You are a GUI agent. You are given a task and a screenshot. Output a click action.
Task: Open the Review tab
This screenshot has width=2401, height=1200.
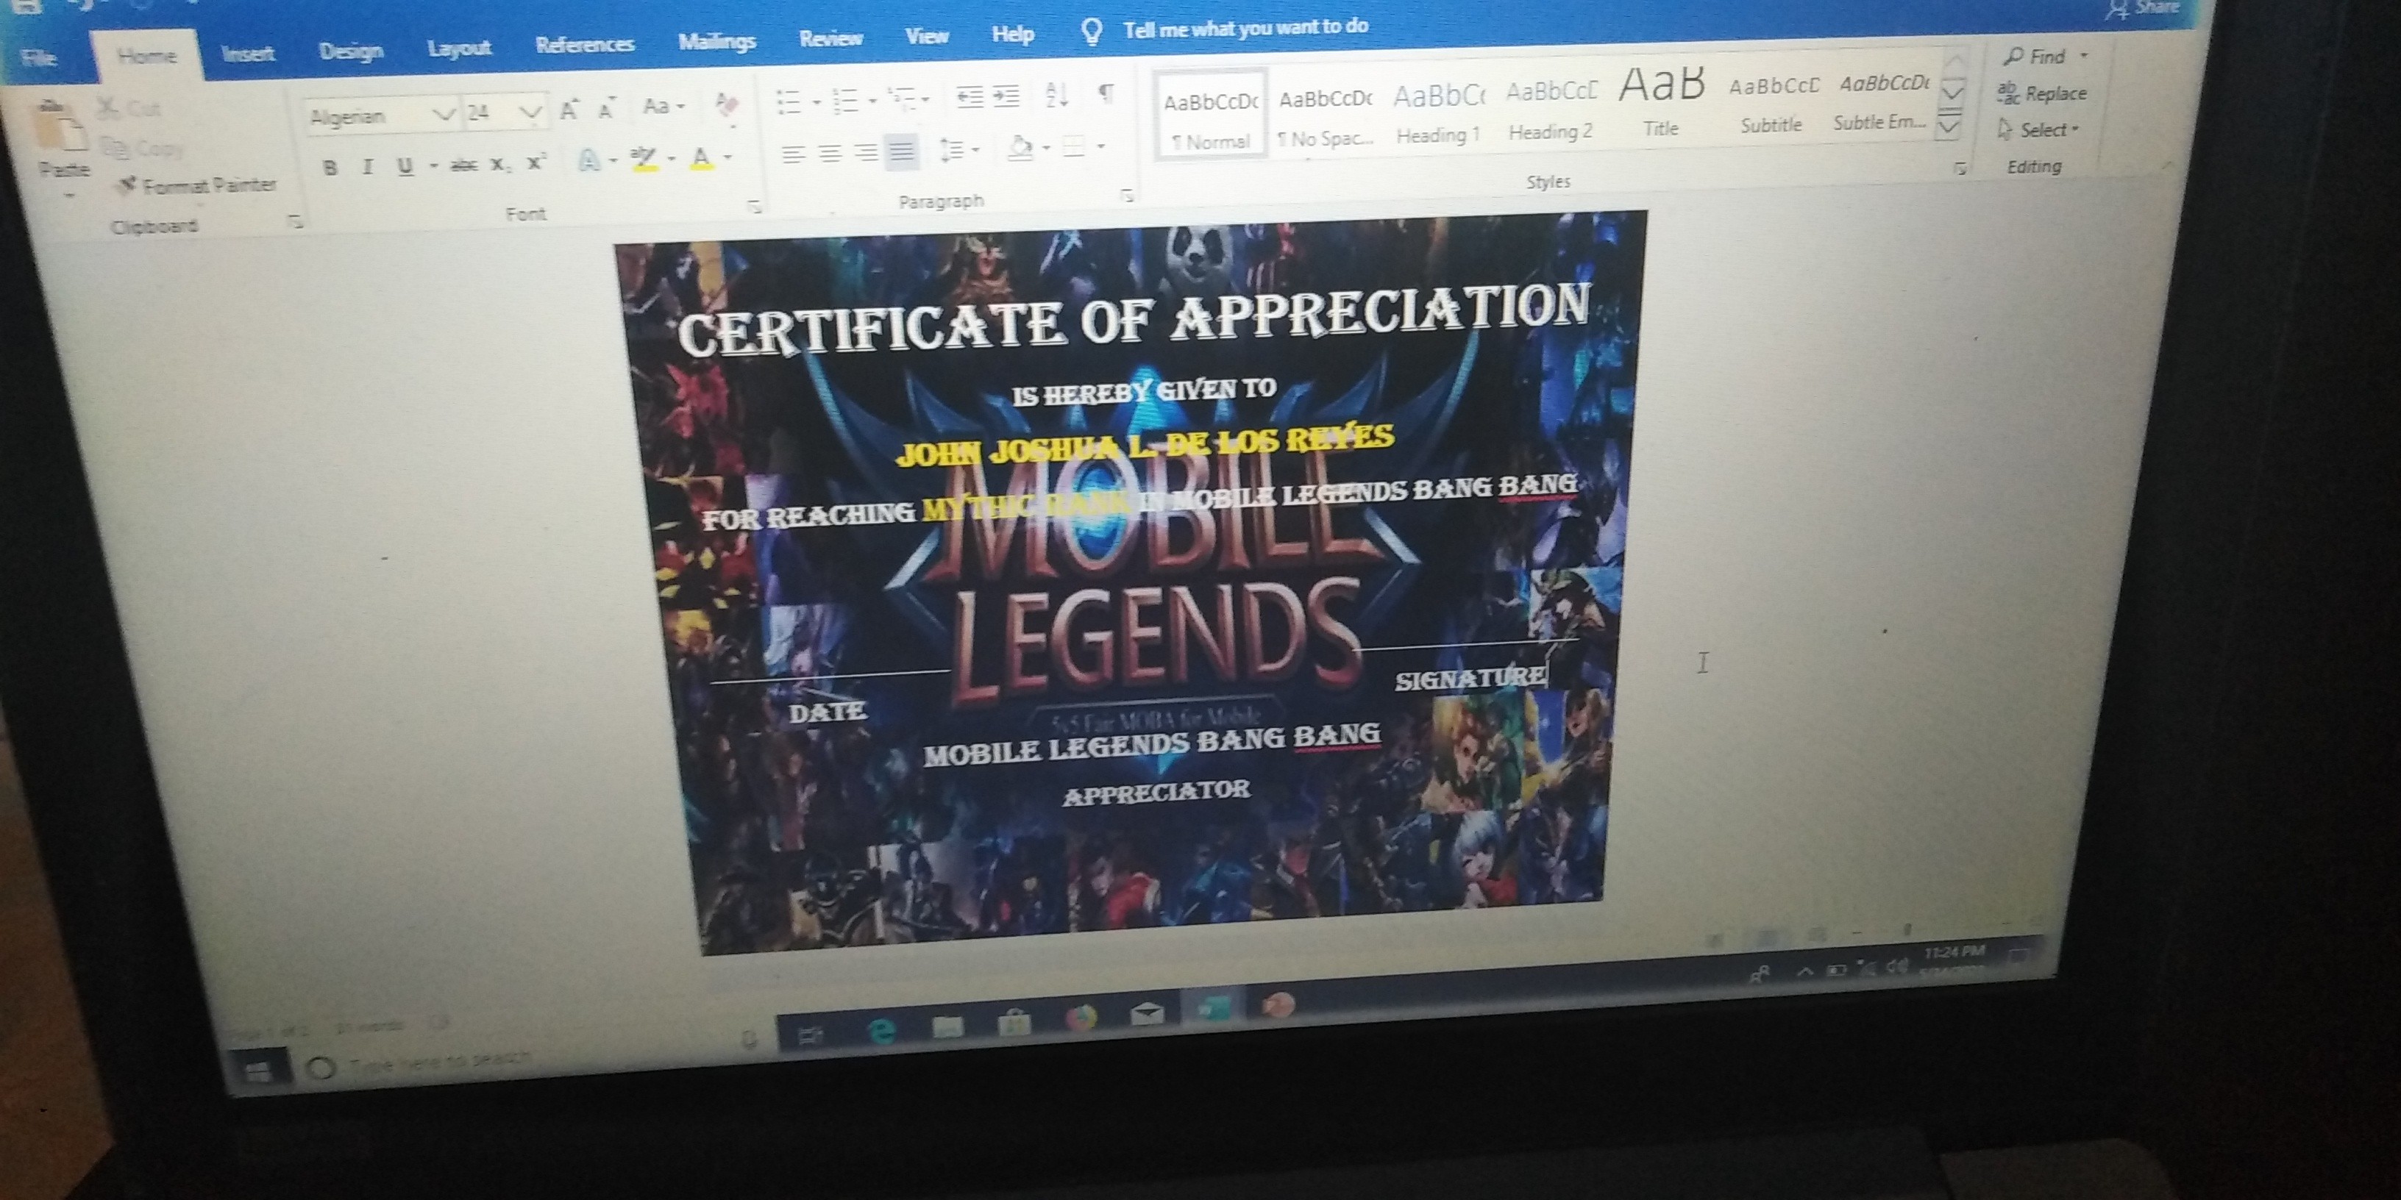pos(830,38)
